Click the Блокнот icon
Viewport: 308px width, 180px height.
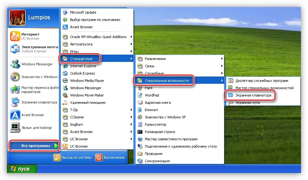point(140,110)
